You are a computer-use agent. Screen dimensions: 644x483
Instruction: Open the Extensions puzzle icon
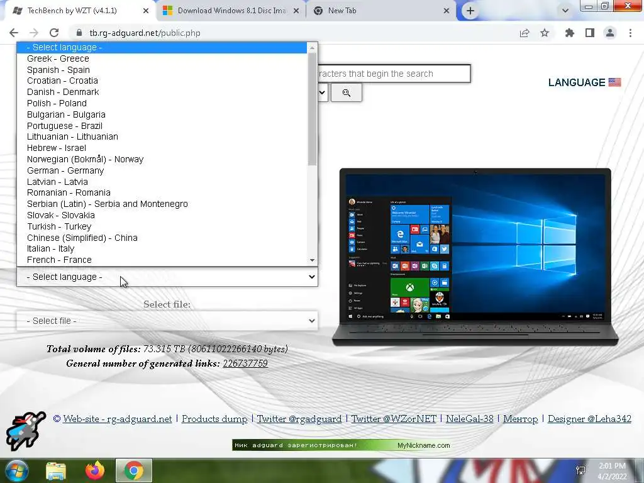570,33
